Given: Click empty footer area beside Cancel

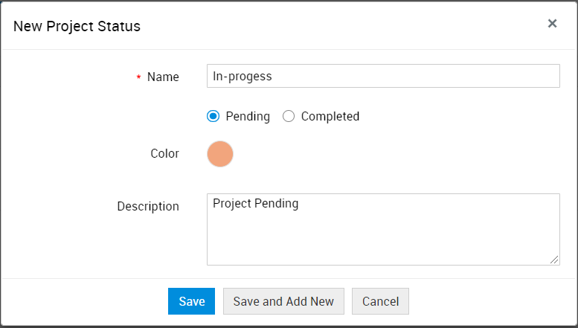Looking at the screenshot, I should (x=491, y=301).
